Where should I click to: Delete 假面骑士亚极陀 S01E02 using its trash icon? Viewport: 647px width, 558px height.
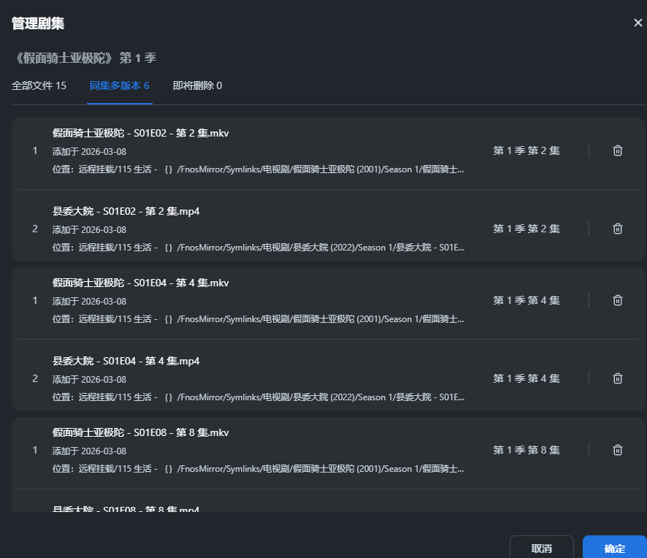coord(617,150)
